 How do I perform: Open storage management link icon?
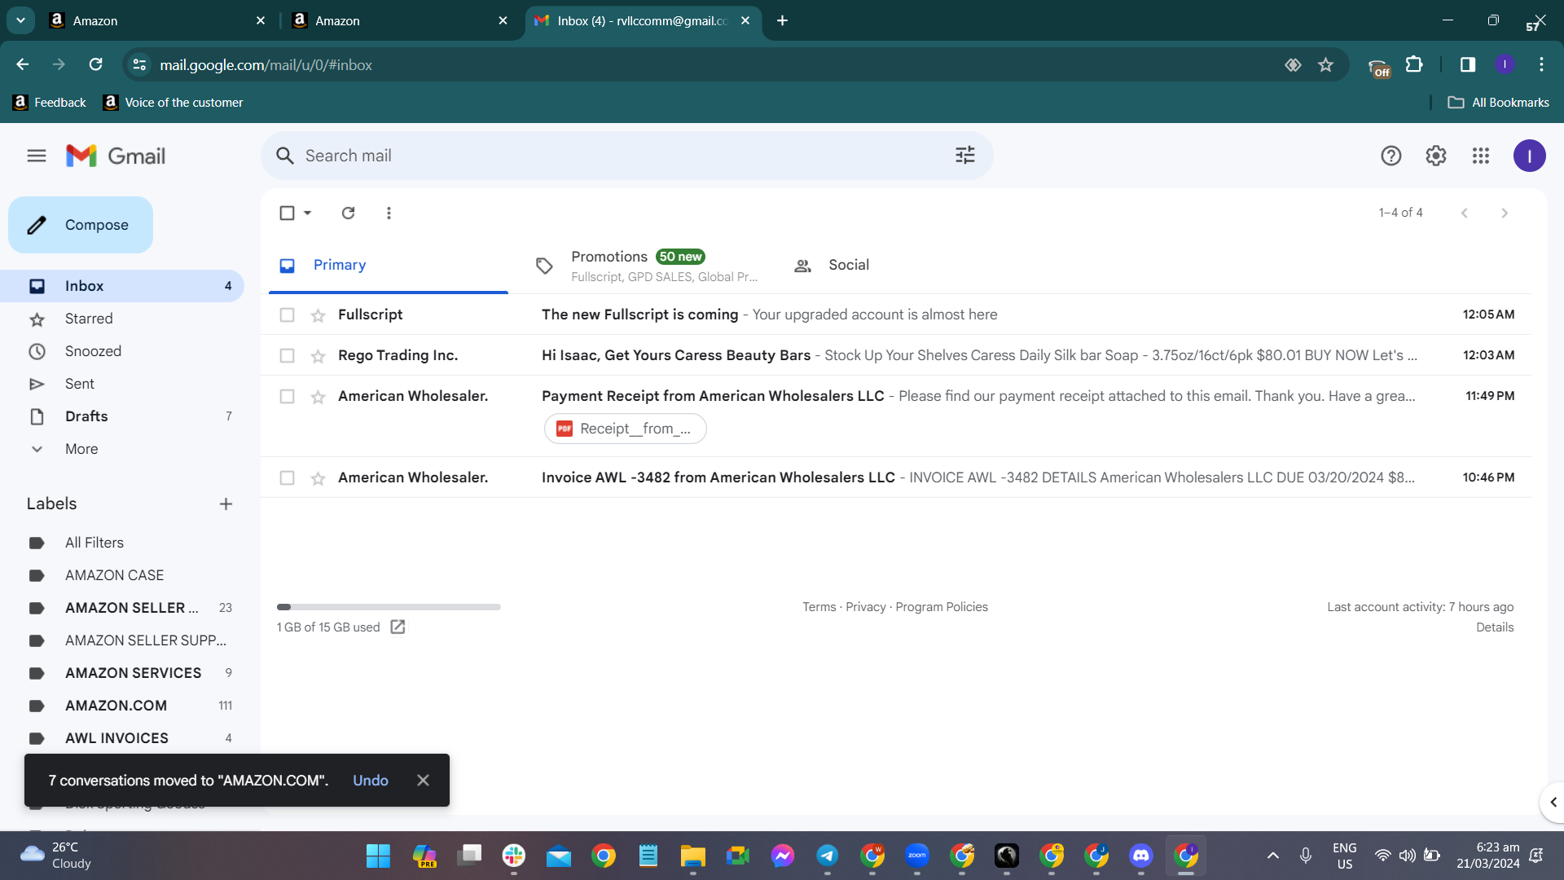click(x=398, y=627)
